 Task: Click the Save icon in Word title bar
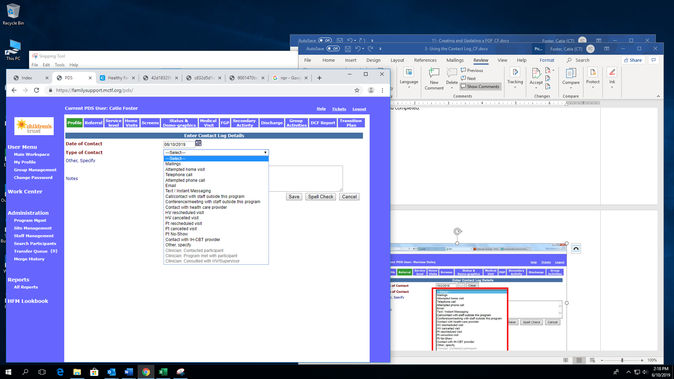pos(348,49)
